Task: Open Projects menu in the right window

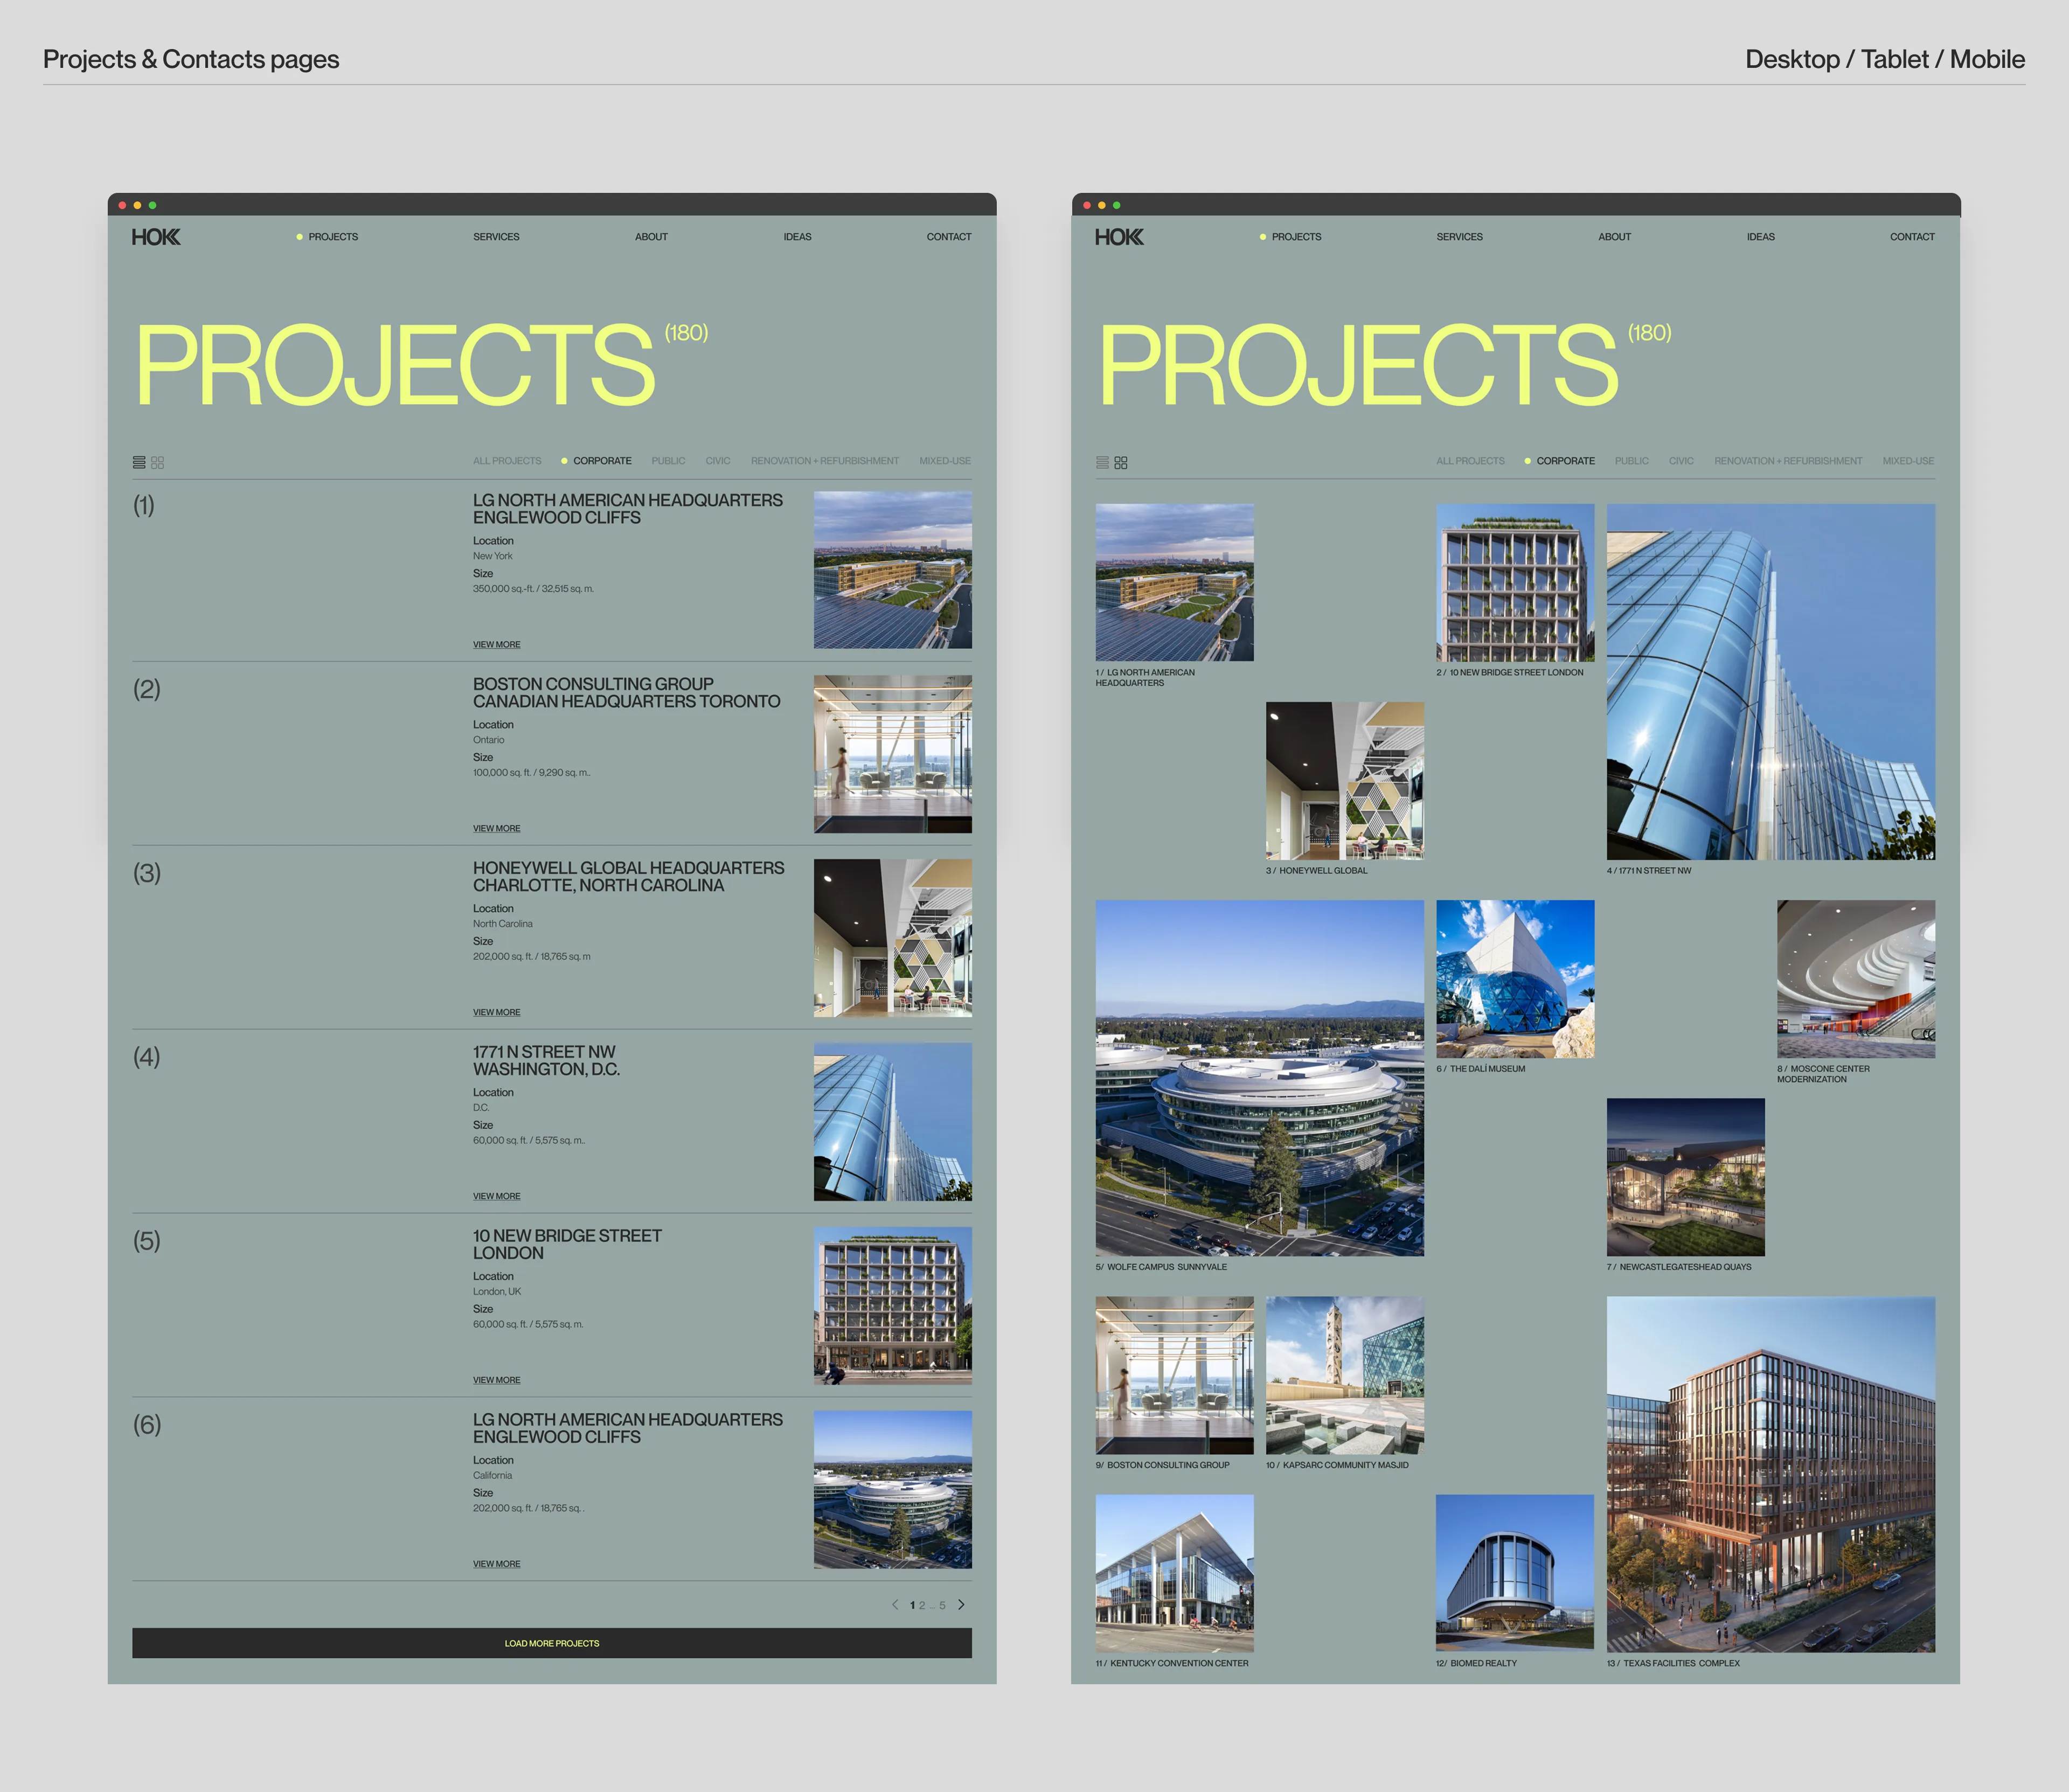Action: [x=1296, y=237]
